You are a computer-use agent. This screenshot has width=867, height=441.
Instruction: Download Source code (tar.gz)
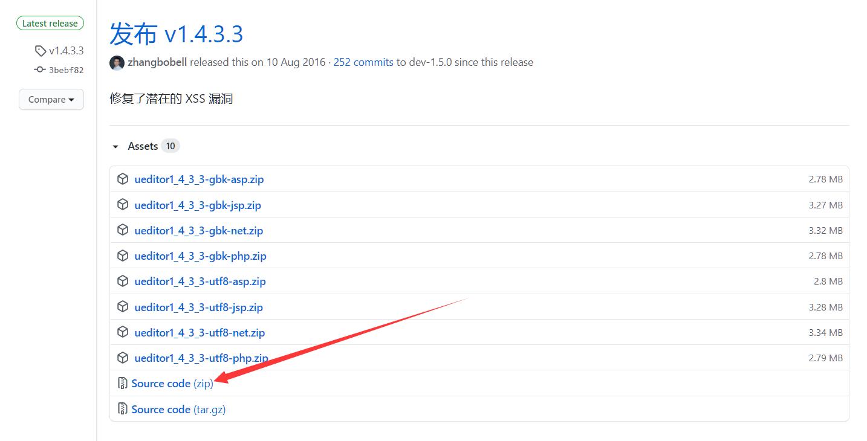pyautogui.click(x=178, y=410)
